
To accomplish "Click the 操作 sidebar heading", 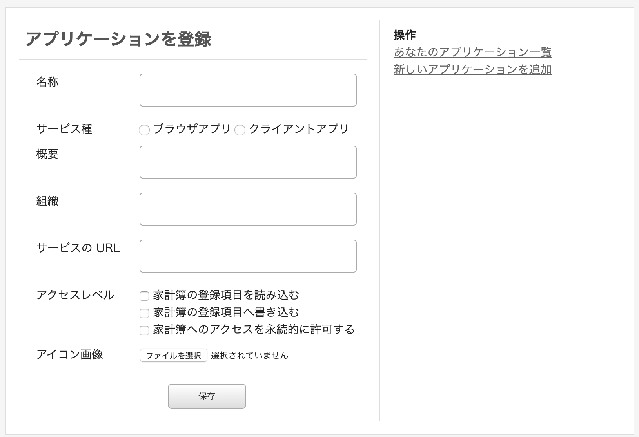I will pyautogui.click(x=405, y=35).
